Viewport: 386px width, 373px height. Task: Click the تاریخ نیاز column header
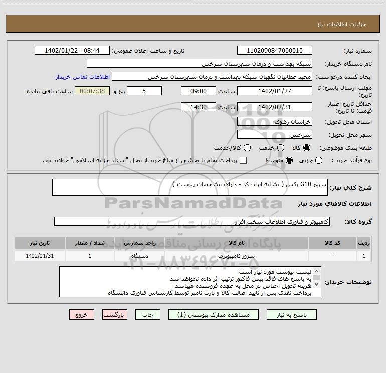[x=40, y=243]
